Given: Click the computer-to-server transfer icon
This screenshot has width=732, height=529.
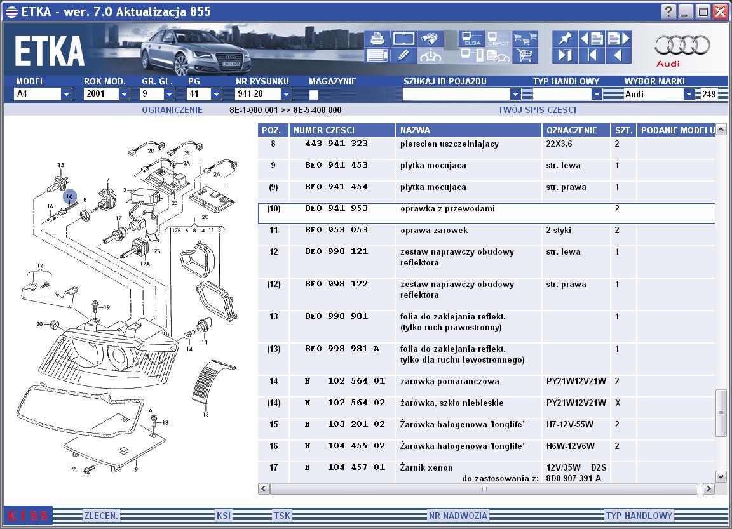Looking at the screenshot, I should [471, 55].
